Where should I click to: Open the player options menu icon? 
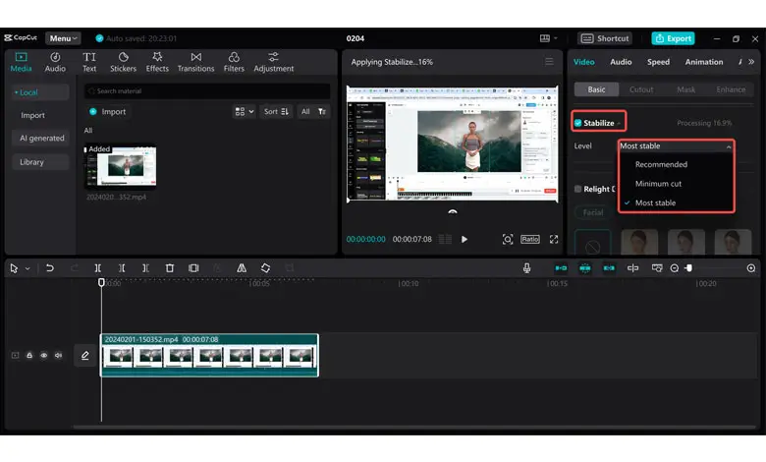[x=549, y=62]
